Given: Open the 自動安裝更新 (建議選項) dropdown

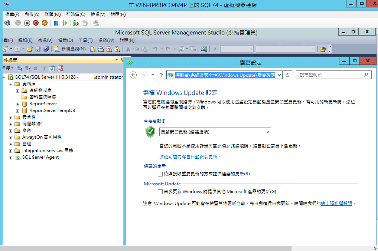Looking at the screenshot, I should point(215,132).
